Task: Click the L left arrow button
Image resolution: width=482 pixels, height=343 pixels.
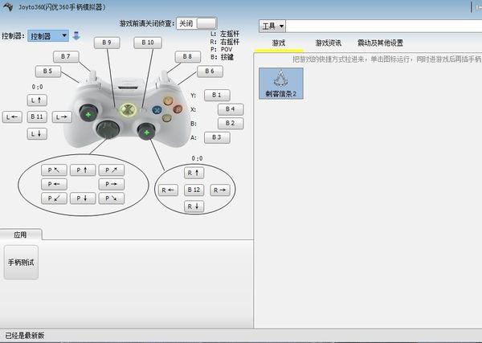Action: [x=12, y=117]
